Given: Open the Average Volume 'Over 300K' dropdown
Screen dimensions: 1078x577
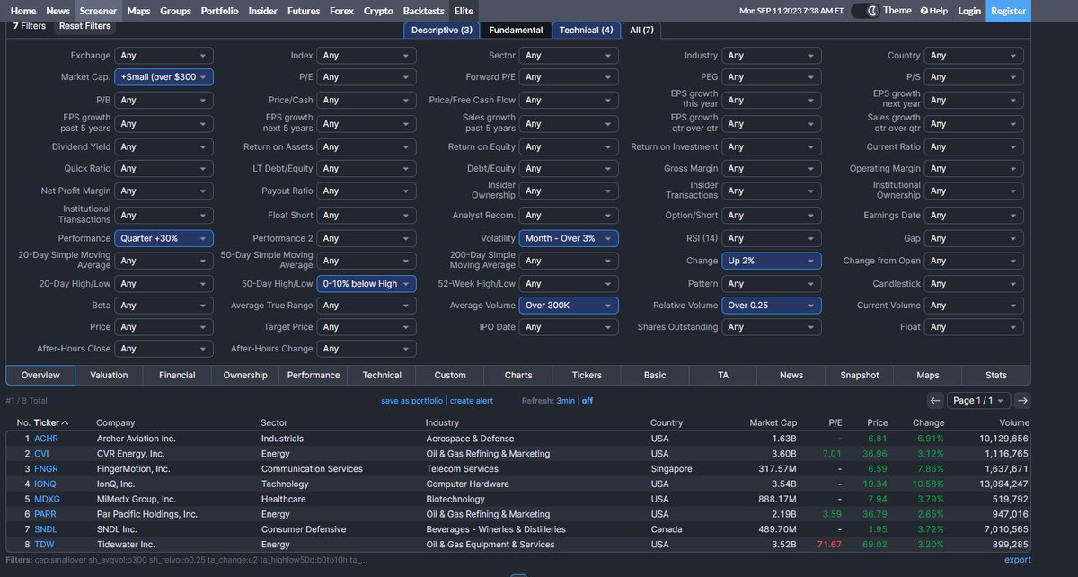Looking at the screenshot, I should tap(568, 305).
